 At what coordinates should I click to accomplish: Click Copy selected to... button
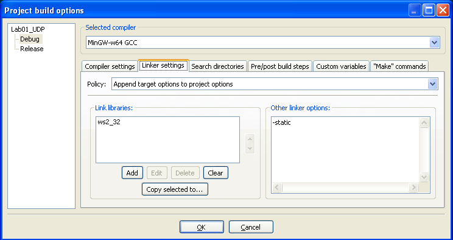pos(175,189)
